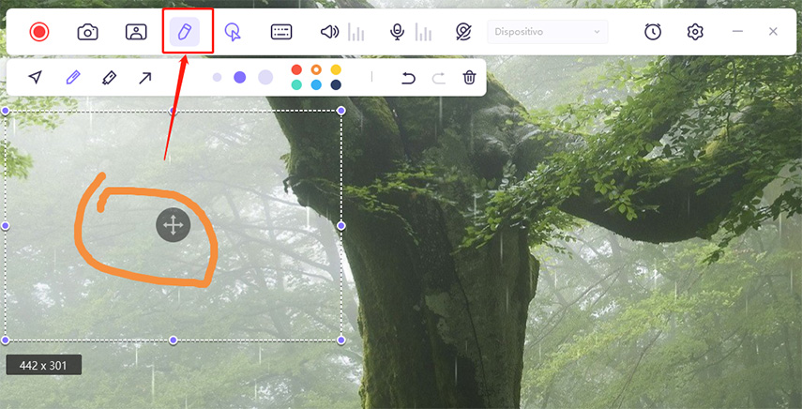Undo the last annotation stroke
This screenshot has width=802, height=409.
tap(408, 78)
